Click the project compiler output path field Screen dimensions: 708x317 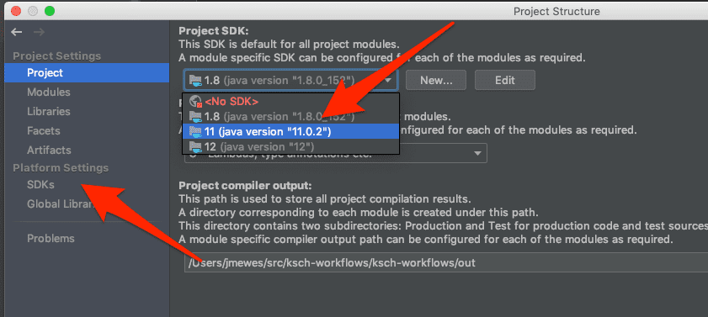pyautogui.click(x=446, y=262)
